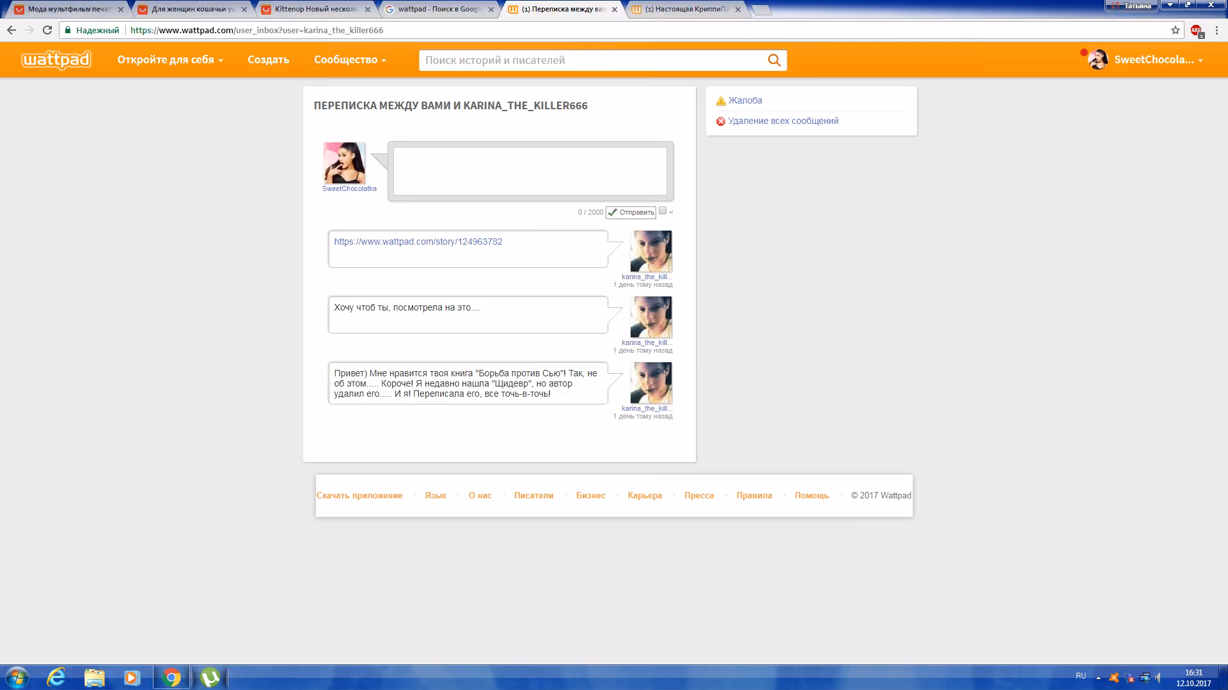Click the 'SweetChocolatka' username link
This screenshot has height=690, width=1228.
click(x=349, y=189)
